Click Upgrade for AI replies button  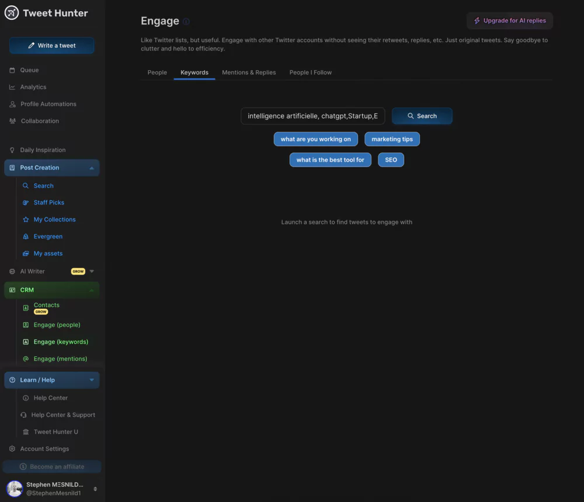[509, 20]
